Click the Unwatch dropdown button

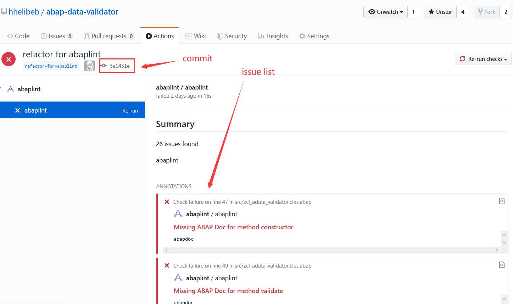[385, 12]
